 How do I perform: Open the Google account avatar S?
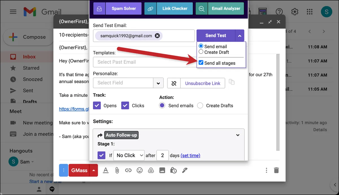[x=327, y=12]
